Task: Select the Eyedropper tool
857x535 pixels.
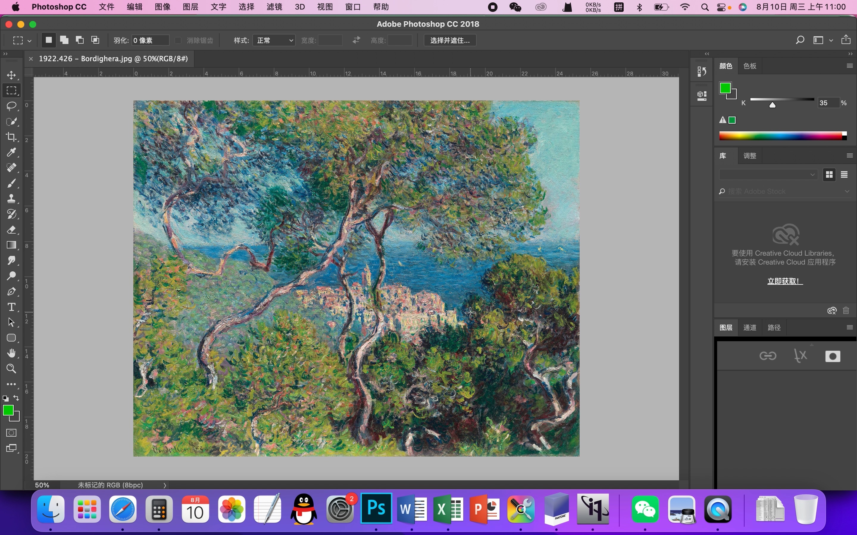Action: (x=11, y=152)
